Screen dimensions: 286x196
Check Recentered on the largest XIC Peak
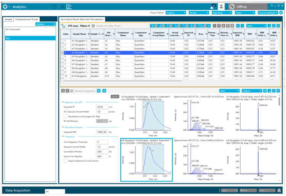66,116
